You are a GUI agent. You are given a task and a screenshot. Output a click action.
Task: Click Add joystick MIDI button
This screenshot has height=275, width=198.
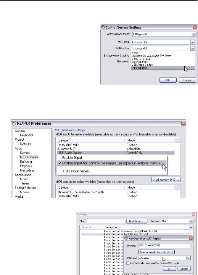[166, 180]
